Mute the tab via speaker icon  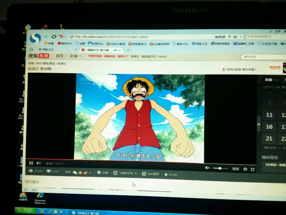(115, 50)
